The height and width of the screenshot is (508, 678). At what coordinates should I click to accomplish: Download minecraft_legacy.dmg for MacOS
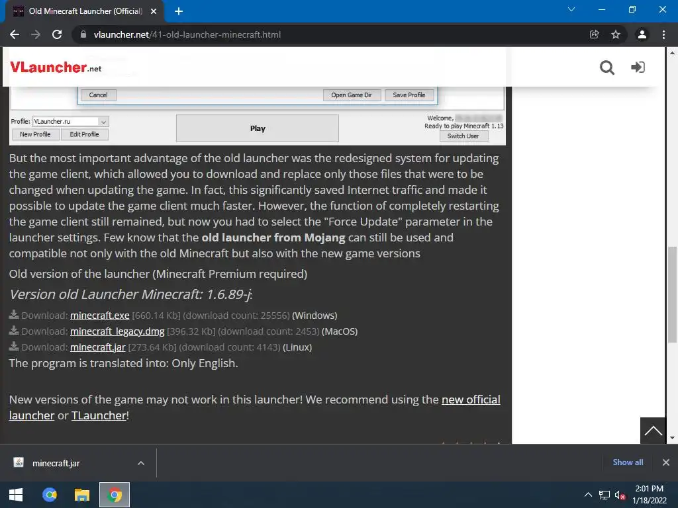[117, 332]
